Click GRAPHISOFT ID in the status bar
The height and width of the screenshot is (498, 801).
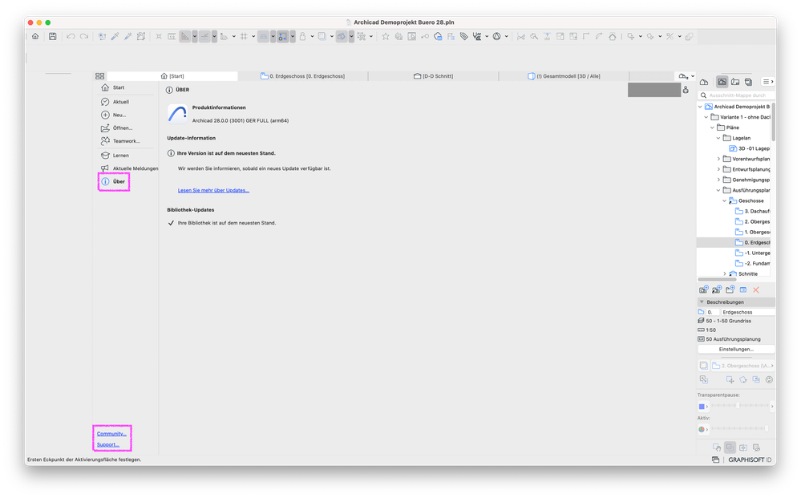point(750,460)
